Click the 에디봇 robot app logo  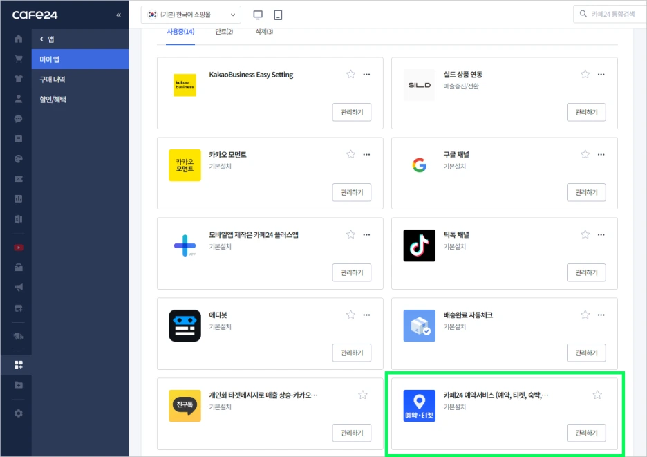click(x=185, y=326)
